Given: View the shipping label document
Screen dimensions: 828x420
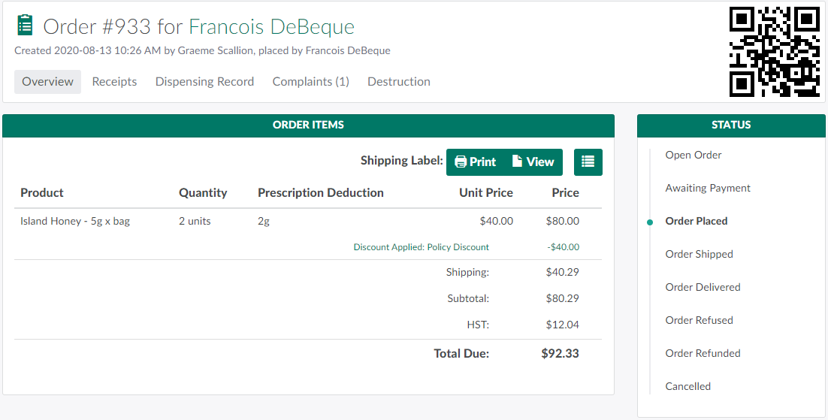Looking at the screenshot, I should point(533,162).
